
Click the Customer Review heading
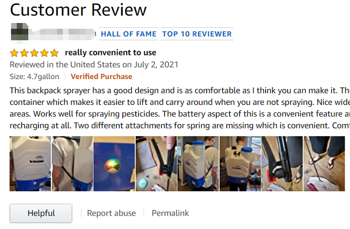(78, 10)
